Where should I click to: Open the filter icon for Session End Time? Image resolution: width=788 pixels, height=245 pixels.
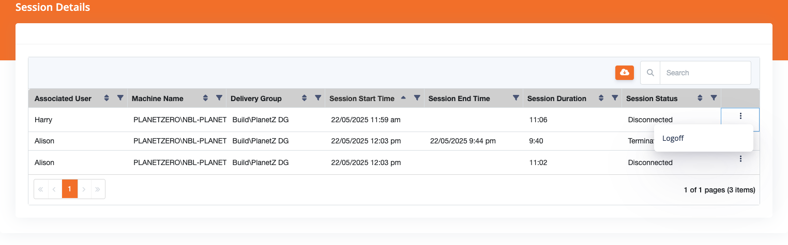coord(516,98)
